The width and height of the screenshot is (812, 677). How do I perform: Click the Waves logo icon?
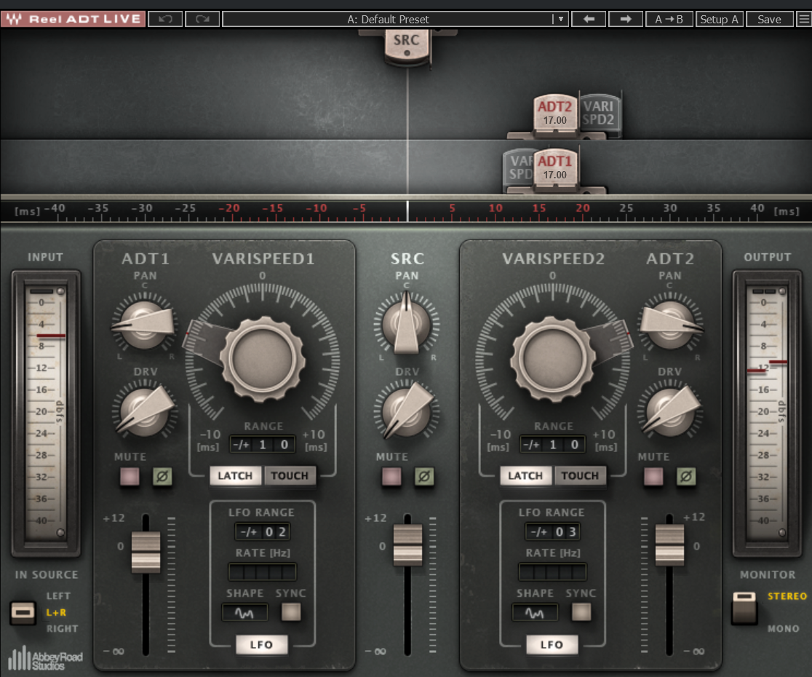coord(14,19)
